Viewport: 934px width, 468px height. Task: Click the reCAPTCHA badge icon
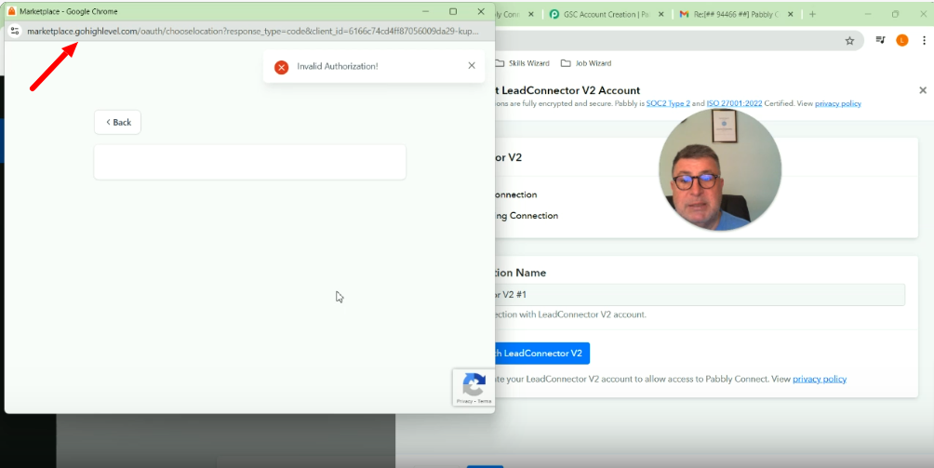[x=474, y=384]
